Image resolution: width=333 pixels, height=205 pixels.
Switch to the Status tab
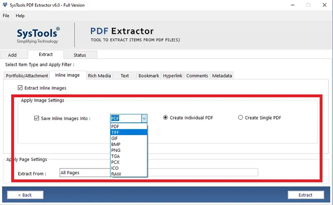point(80,55)
